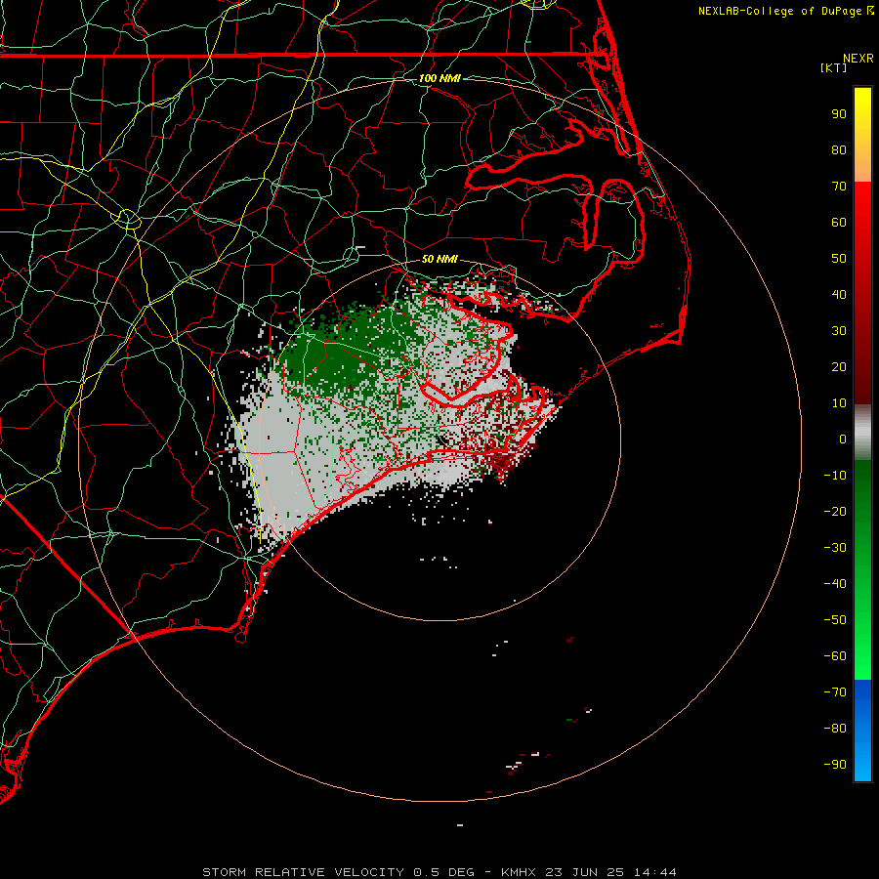
Task: Click the 80 value on the velocity scale
Action: 839,150
